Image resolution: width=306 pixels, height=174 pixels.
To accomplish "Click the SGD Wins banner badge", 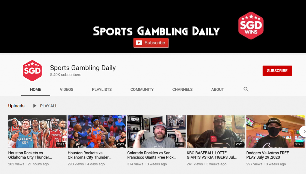I will [x=251, y=26].
